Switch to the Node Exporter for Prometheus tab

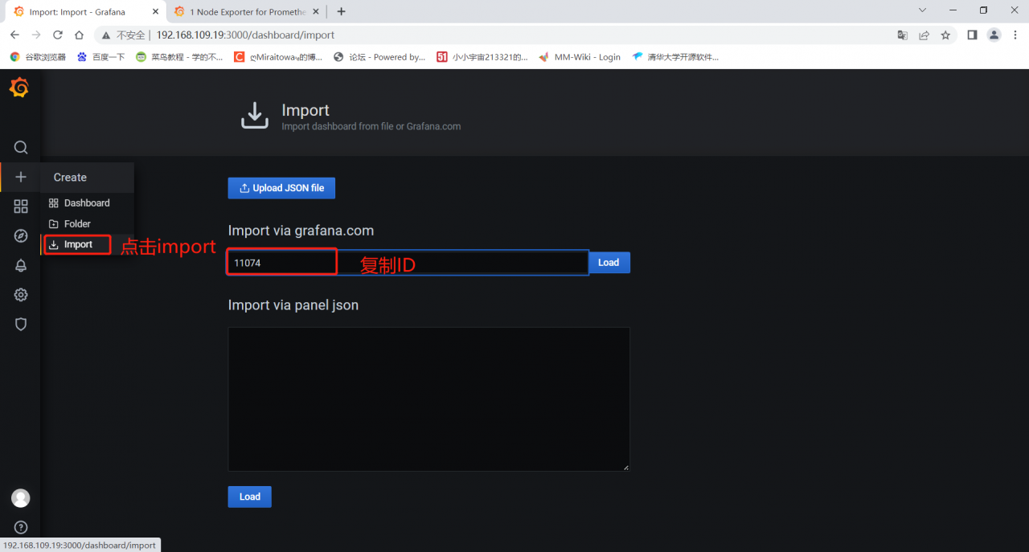pos(248,12)
